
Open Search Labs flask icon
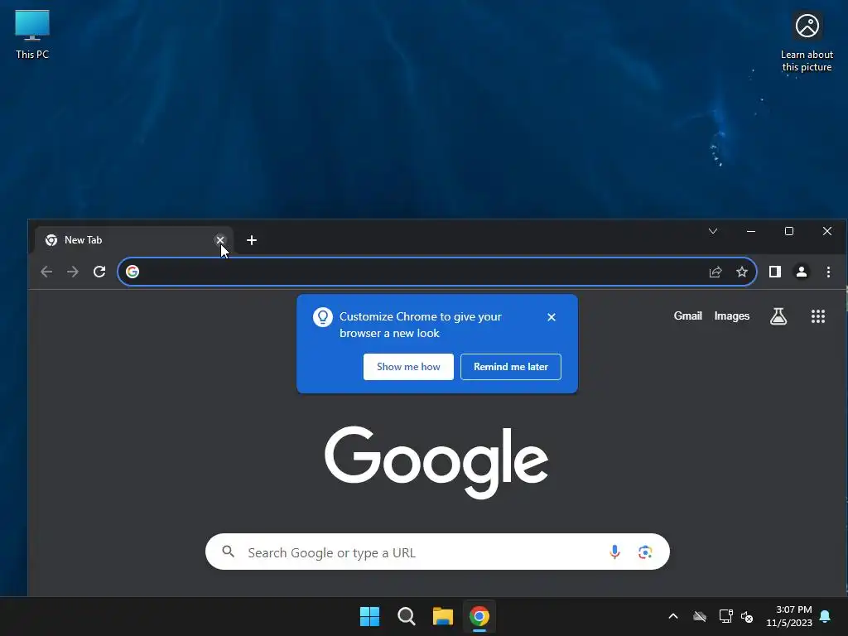click(778, 316)
